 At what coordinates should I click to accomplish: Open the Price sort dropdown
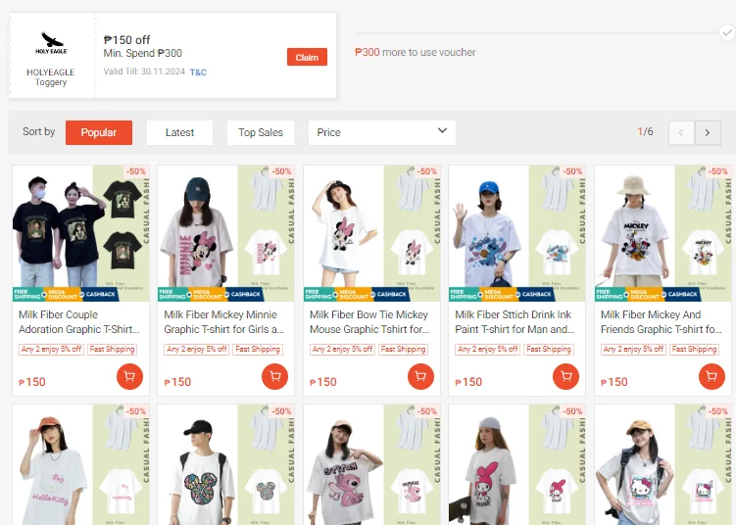click(x=381, y=132)
